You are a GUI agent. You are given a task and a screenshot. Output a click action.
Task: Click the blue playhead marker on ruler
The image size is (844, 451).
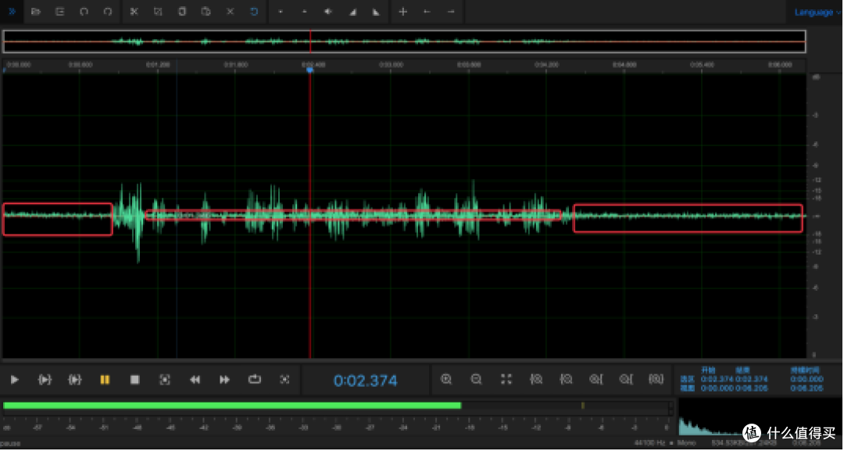point(310,70)
